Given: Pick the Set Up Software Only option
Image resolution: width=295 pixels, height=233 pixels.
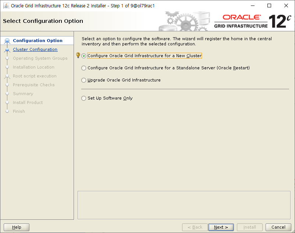Looking at the screenshot, I should tap(107, 98).
